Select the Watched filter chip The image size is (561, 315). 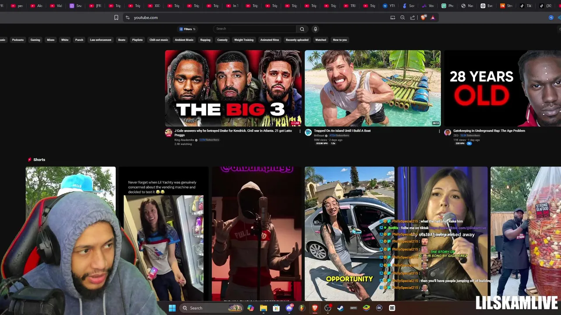point(321,40)
